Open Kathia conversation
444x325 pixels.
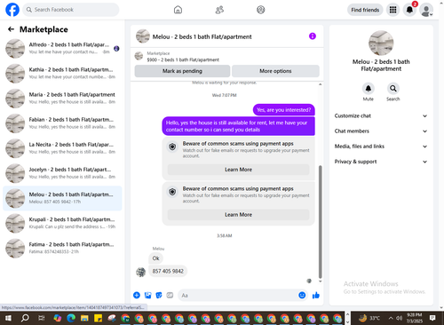pyautogui.click(x=62, y=73)
